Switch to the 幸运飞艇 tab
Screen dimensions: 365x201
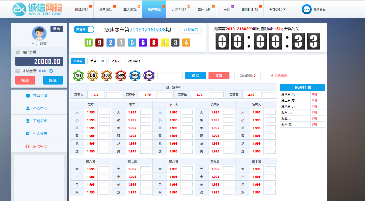[x=204, y=9]
